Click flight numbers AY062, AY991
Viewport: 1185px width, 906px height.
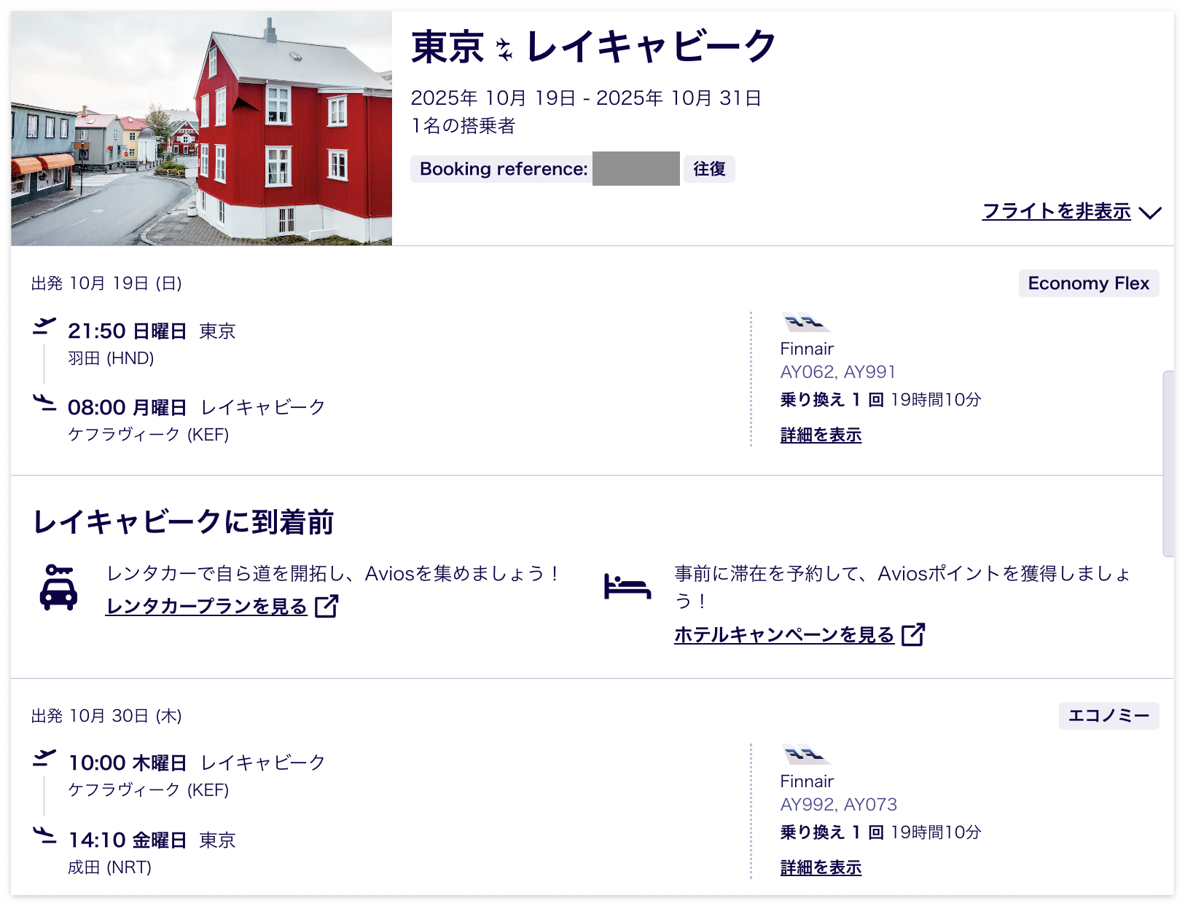click(x=838, y=372)
